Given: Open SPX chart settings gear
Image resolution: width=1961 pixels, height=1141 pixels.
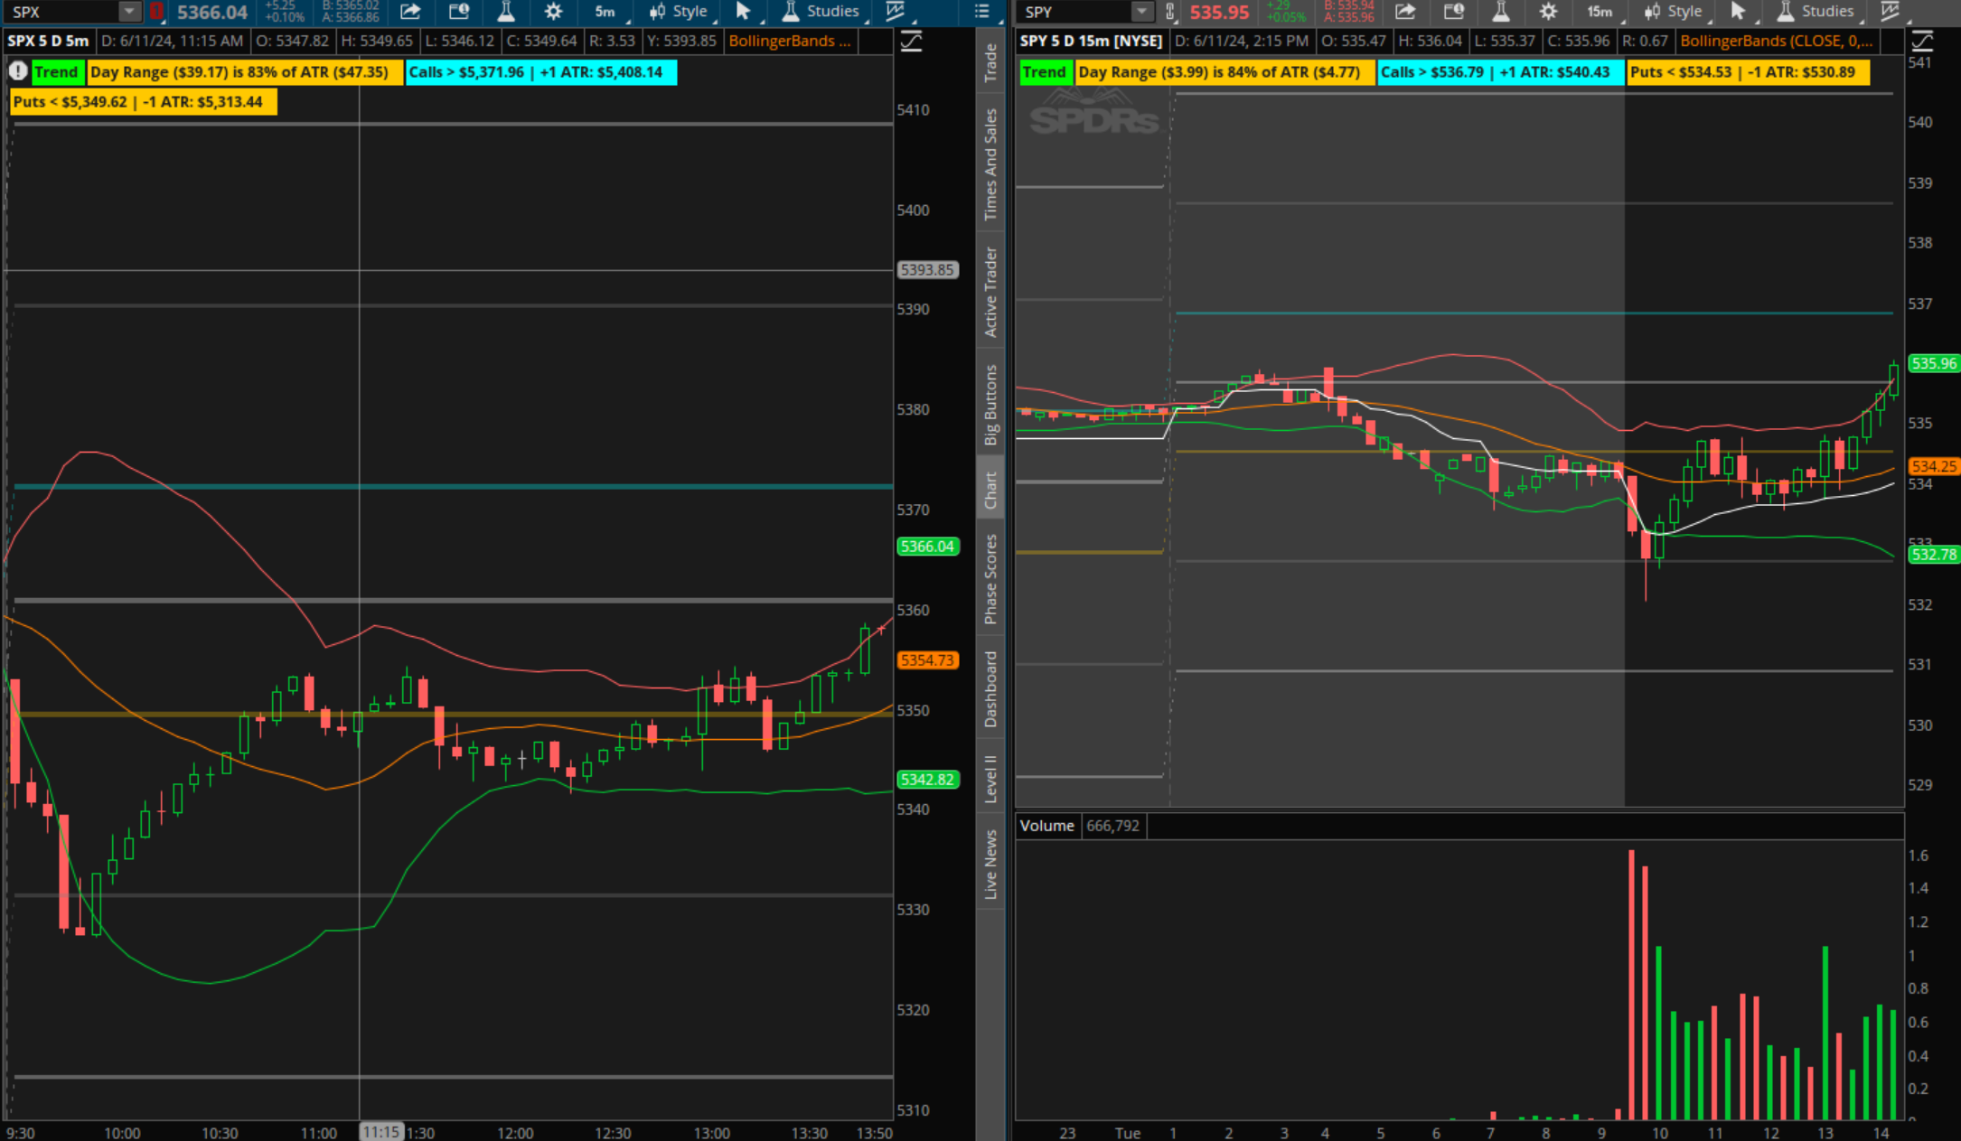Looking at the screenshot, I should [553, 12].
